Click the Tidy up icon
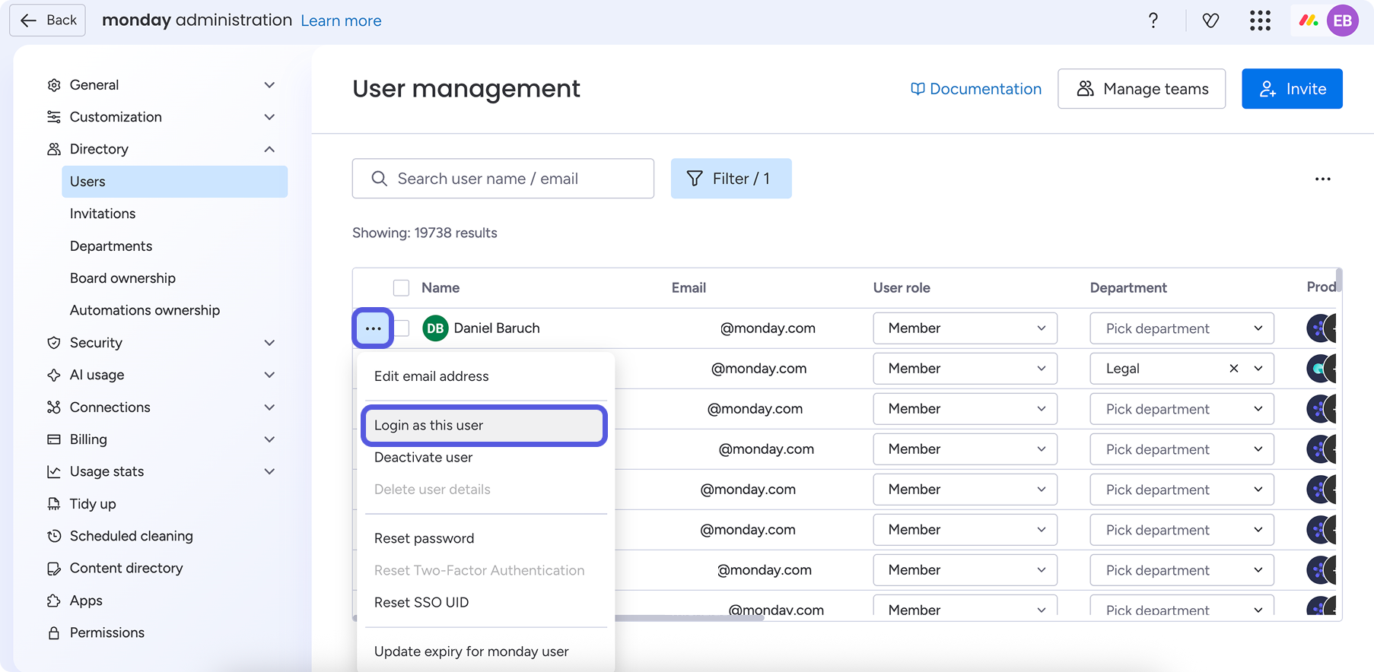Image resolution: width=1374 pixels, height=672 pixels. (54, 504)
